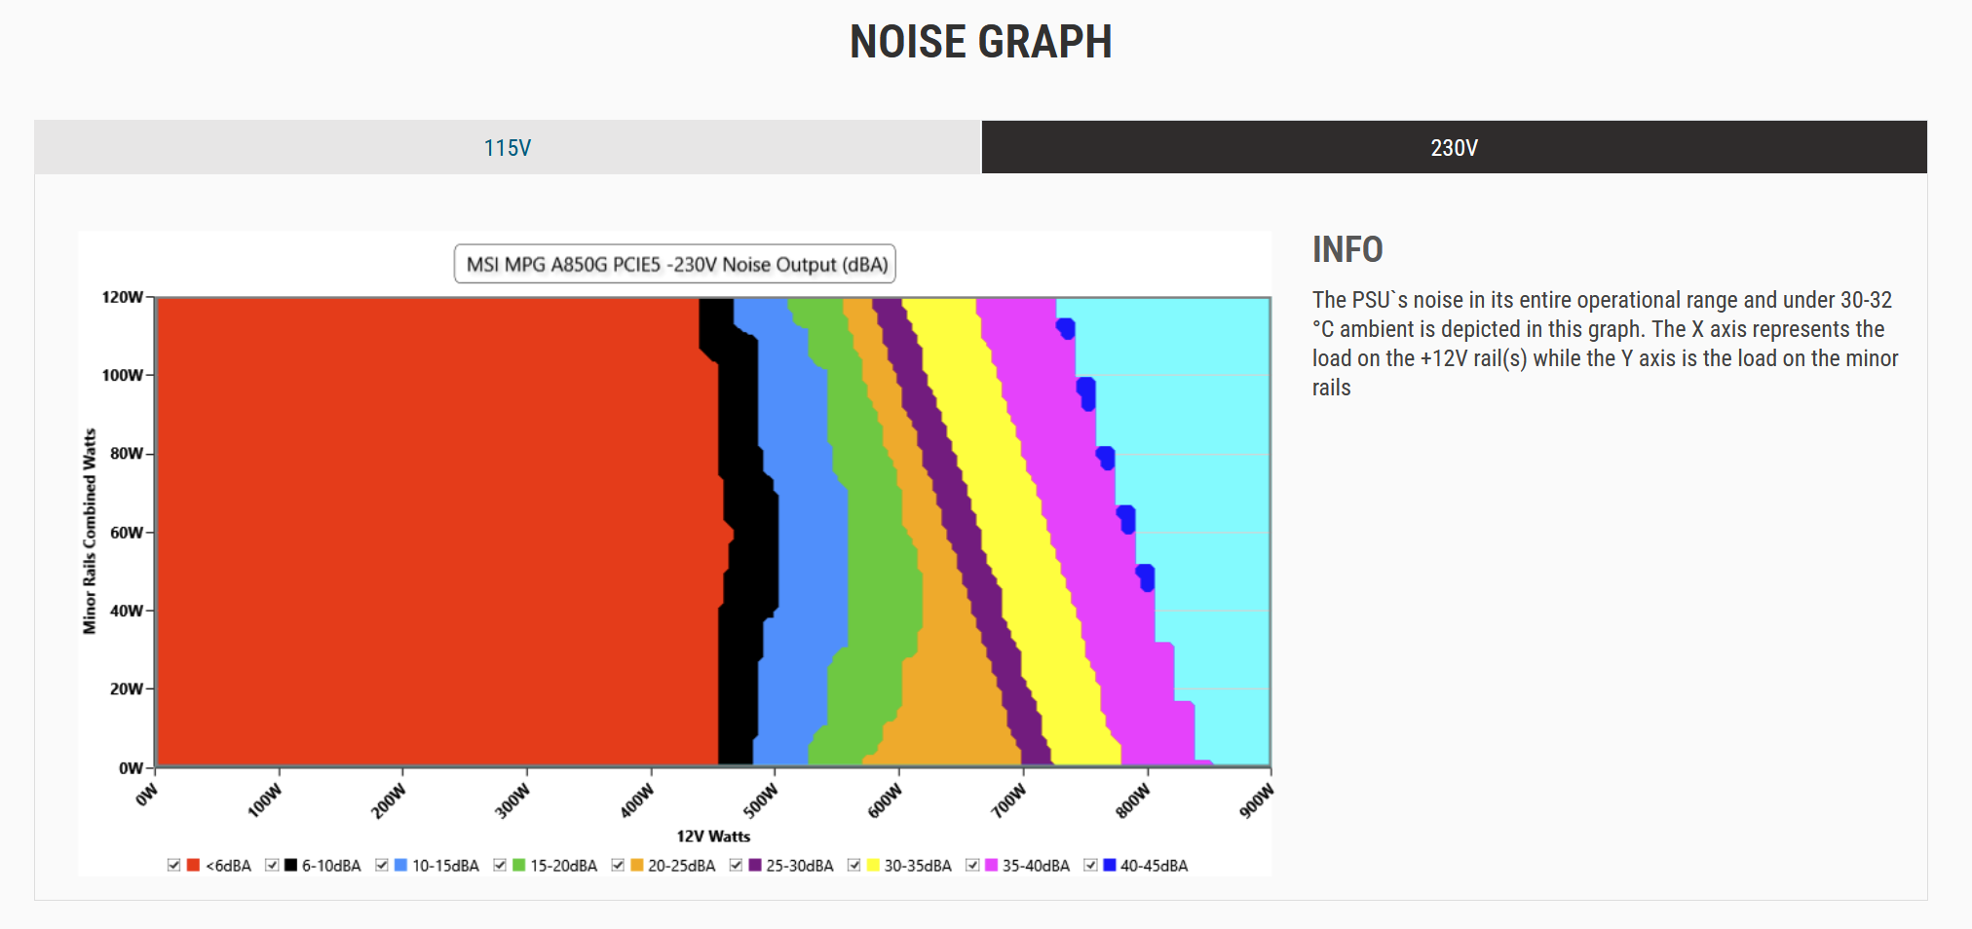Click the 900W x-axis tick label

(x=1256, y=800)
